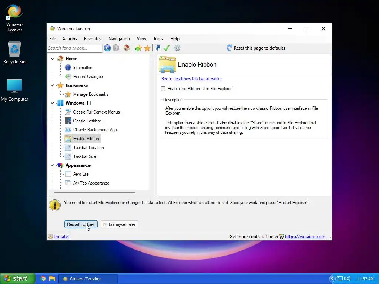The height and width of the screenshot is (284, 379).
Task: Click the Windows start button
Action: (17, 278)
